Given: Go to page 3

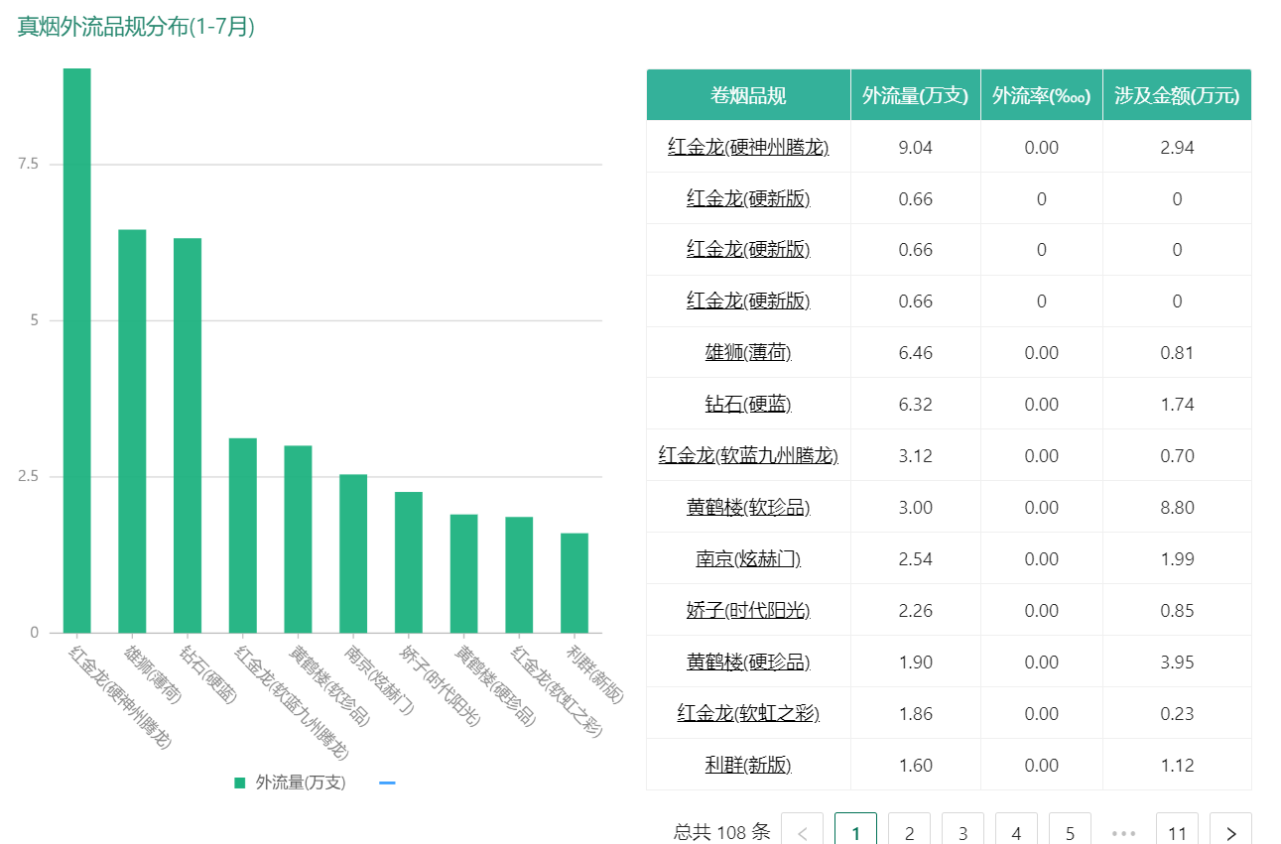Looking at the screenshot, I should tap(962, 833).
